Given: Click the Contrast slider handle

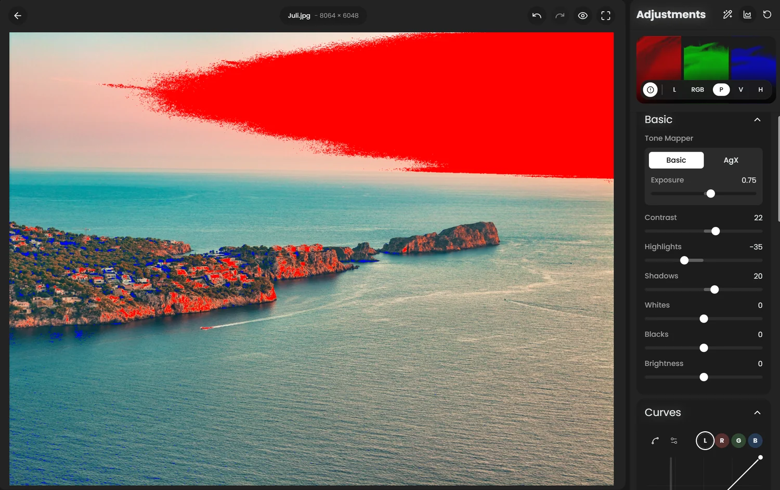Looking at the screenshot, I should (716, 231).
